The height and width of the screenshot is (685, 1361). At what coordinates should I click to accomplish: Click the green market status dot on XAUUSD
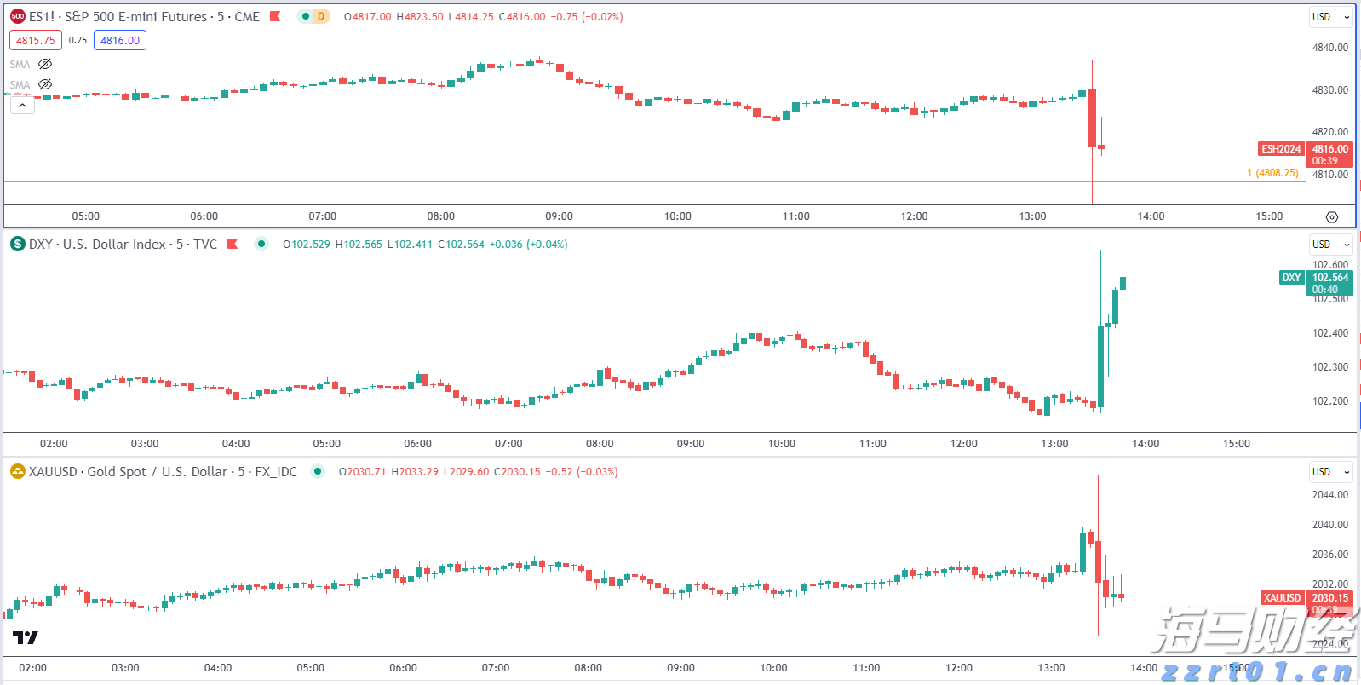[318, 471]
